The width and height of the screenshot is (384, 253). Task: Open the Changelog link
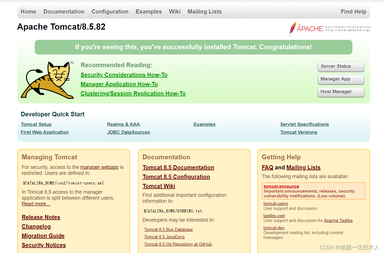click(36, 226)
